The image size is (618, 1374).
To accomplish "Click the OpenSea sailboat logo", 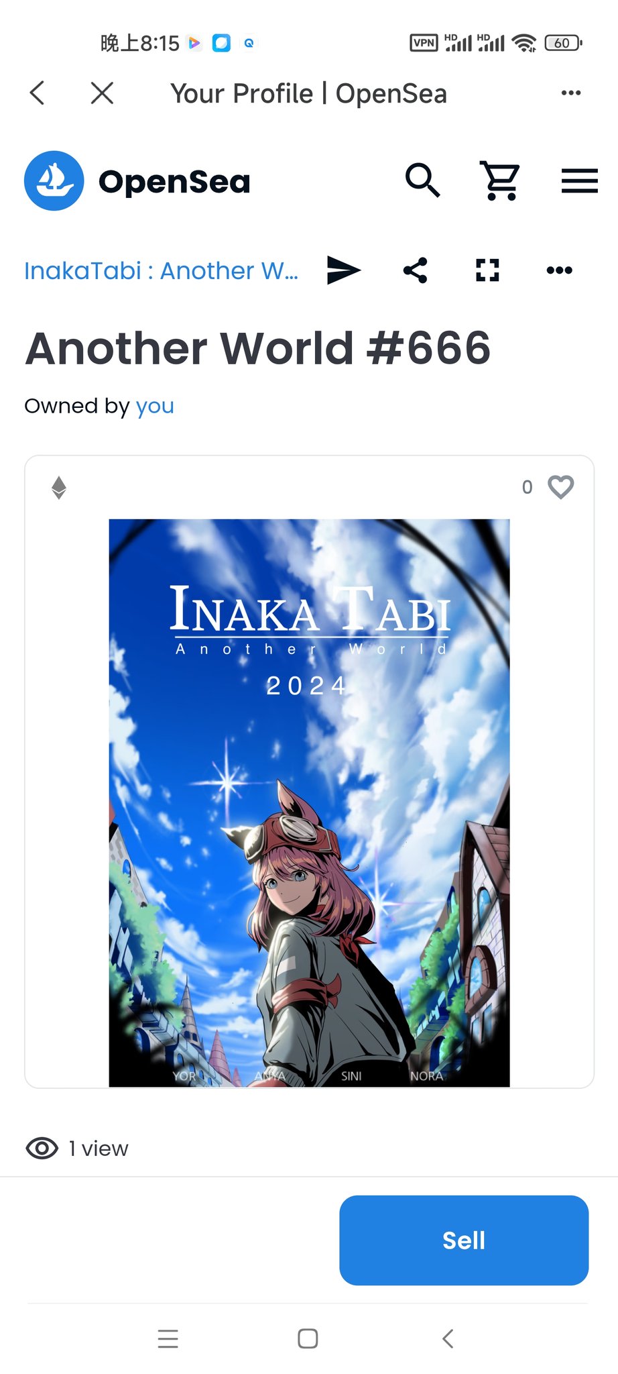I will click(54, 180).
